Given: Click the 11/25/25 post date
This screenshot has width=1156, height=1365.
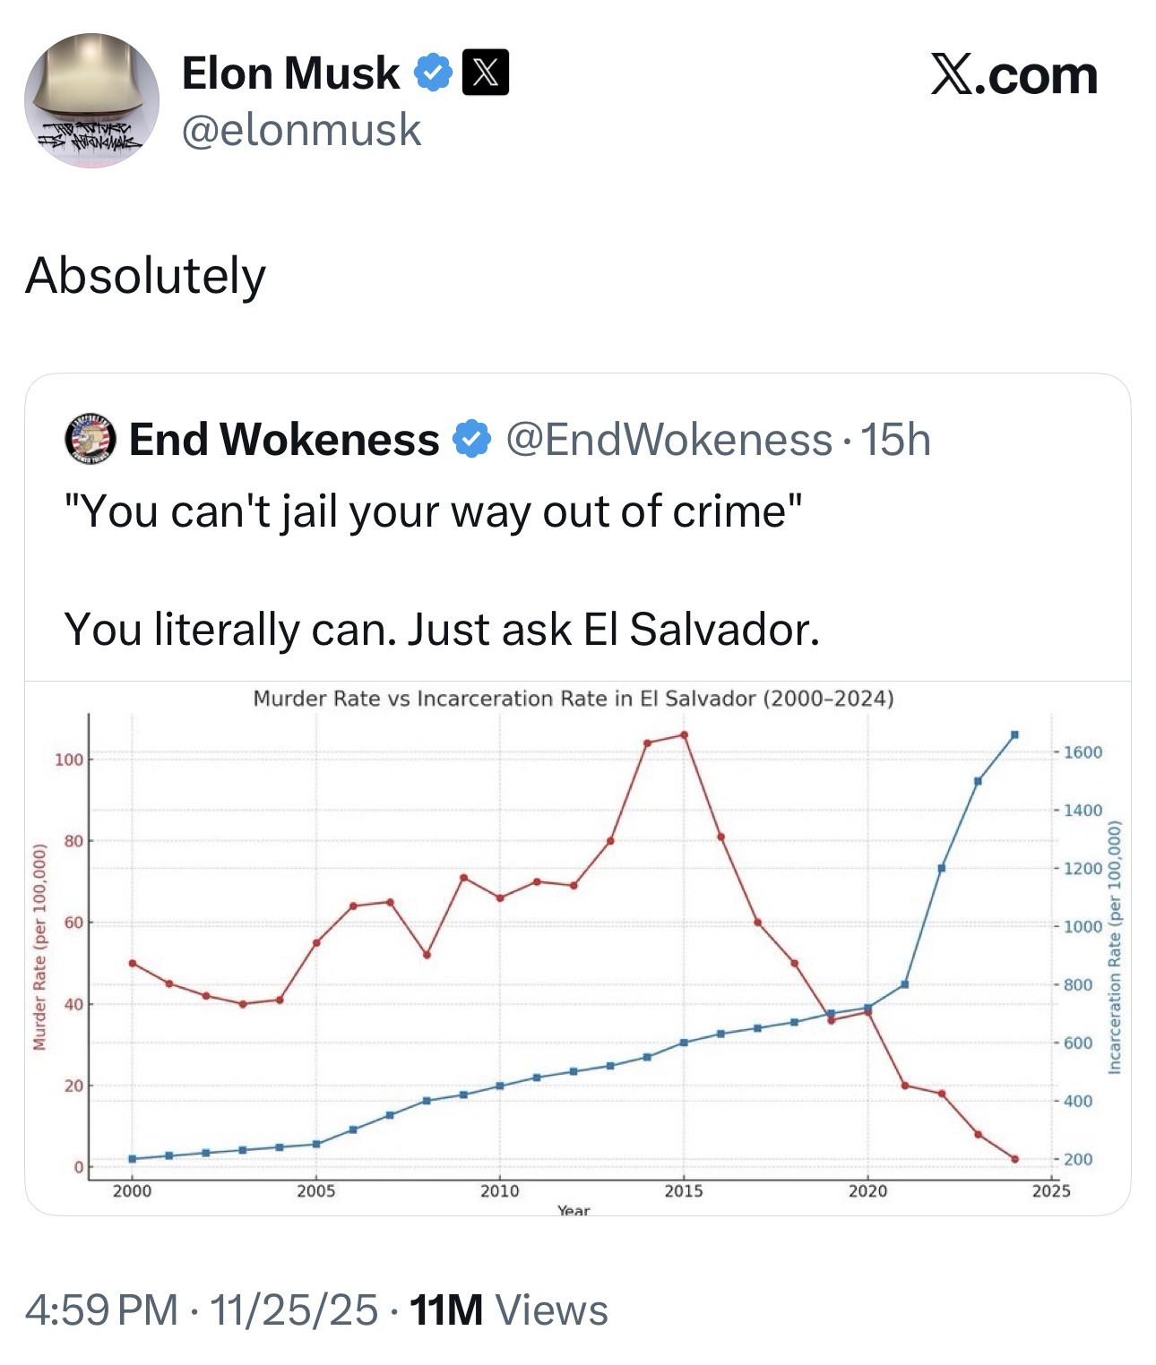Looking at the screenshot, I should 293,1309.
